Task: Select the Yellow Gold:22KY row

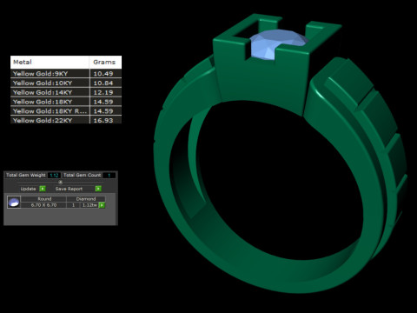Action: point(66,120)
